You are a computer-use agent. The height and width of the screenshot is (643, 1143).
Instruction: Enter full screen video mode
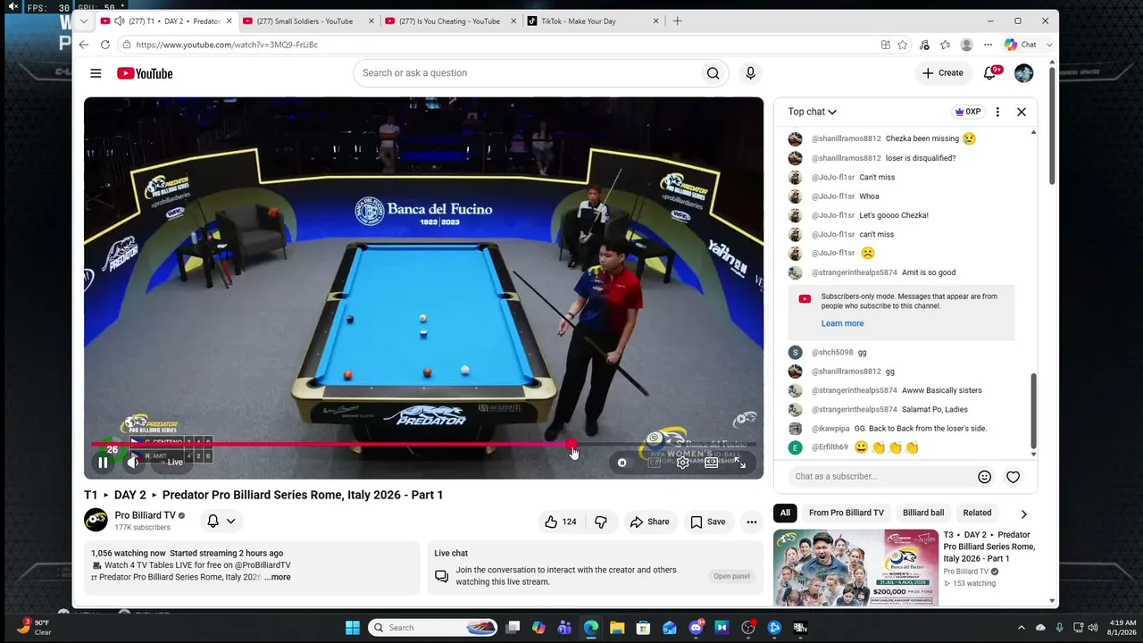pos(739,463)
